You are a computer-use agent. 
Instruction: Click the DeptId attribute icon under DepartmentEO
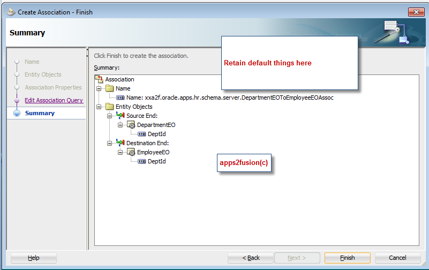click(x=142, y=134)
